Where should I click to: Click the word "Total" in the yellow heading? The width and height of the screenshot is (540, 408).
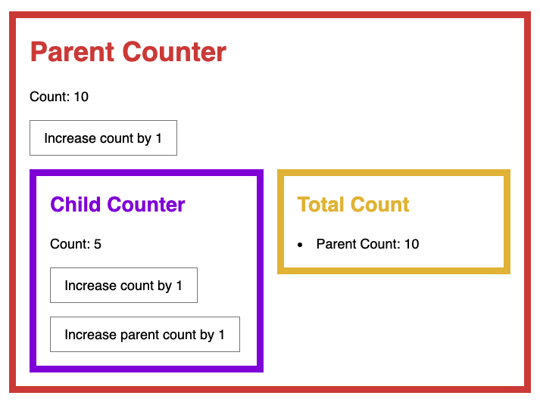click(x=320, y=205)
